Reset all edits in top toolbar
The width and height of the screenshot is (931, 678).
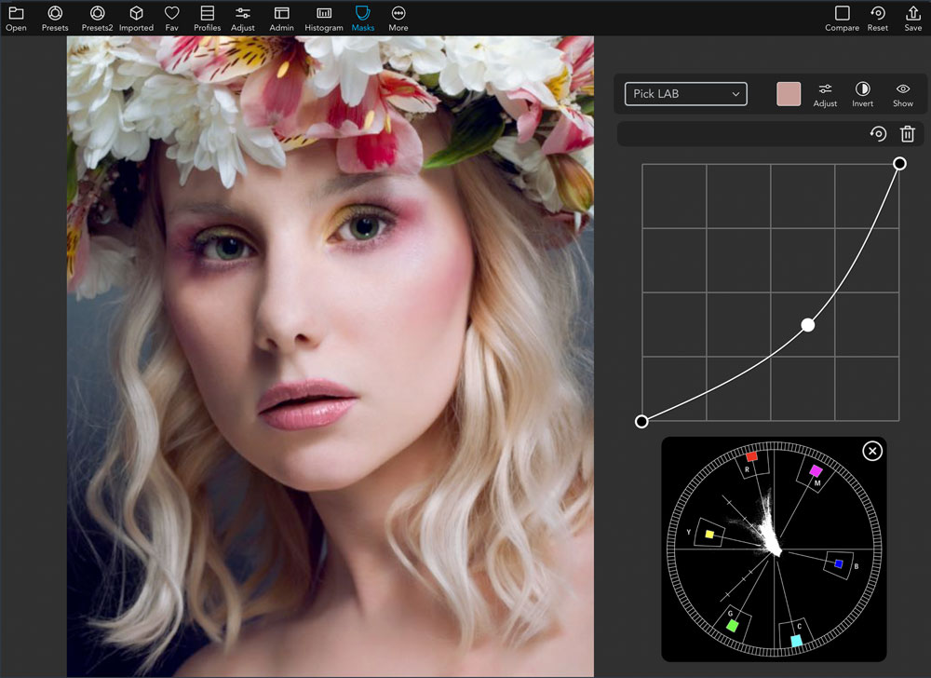pos(878,19)
